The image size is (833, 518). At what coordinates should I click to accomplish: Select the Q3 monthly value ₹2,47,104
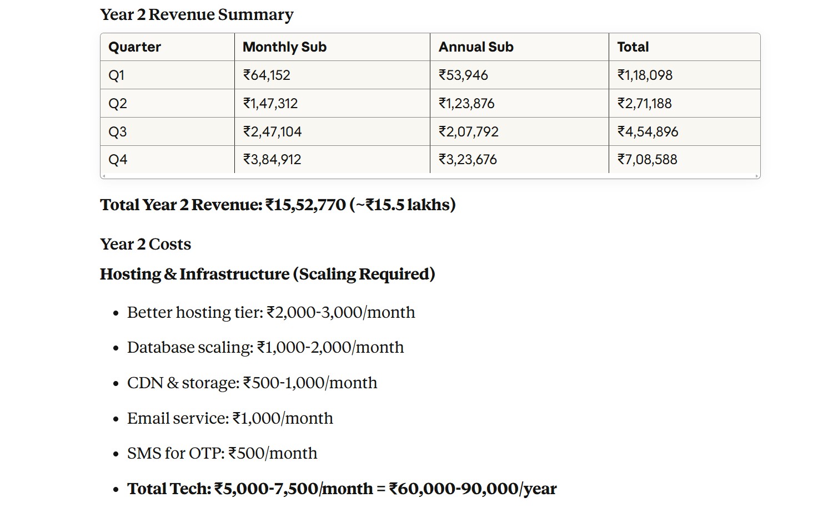point(272,132)
